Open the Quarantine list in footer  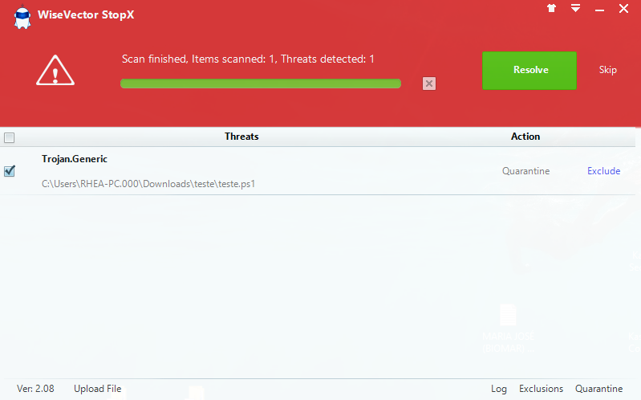(599, 389)
